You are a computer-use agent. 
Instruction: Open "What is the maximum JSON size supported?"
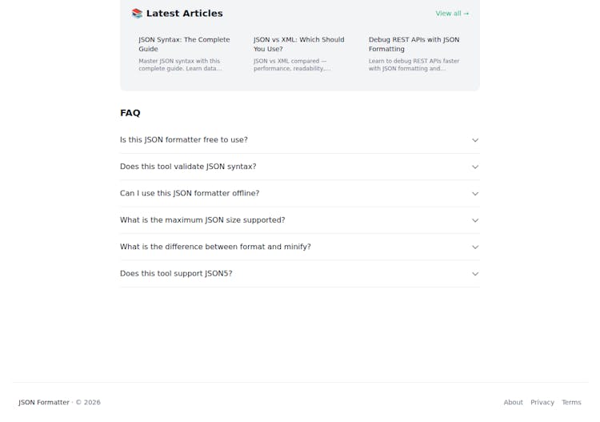coord(202,220)
